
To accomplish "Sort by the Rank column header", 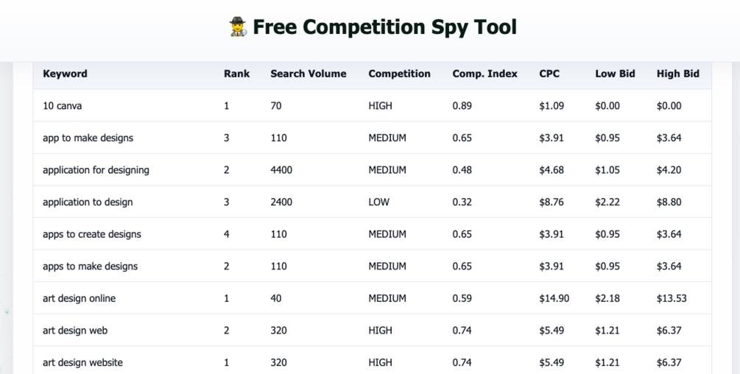I will (236, 74).
